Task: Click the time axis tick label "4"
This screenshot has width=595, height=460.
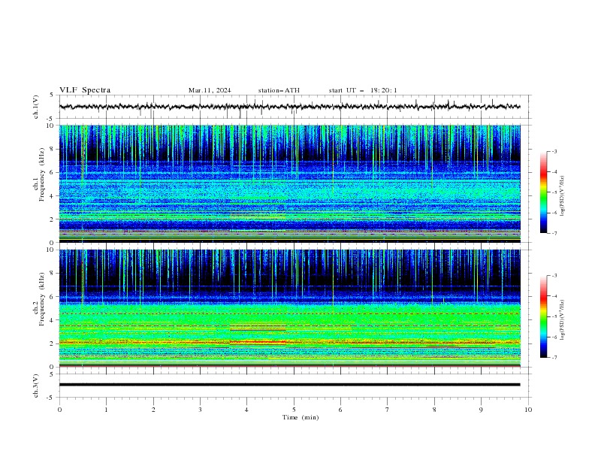Action: (x=247, y=410)
